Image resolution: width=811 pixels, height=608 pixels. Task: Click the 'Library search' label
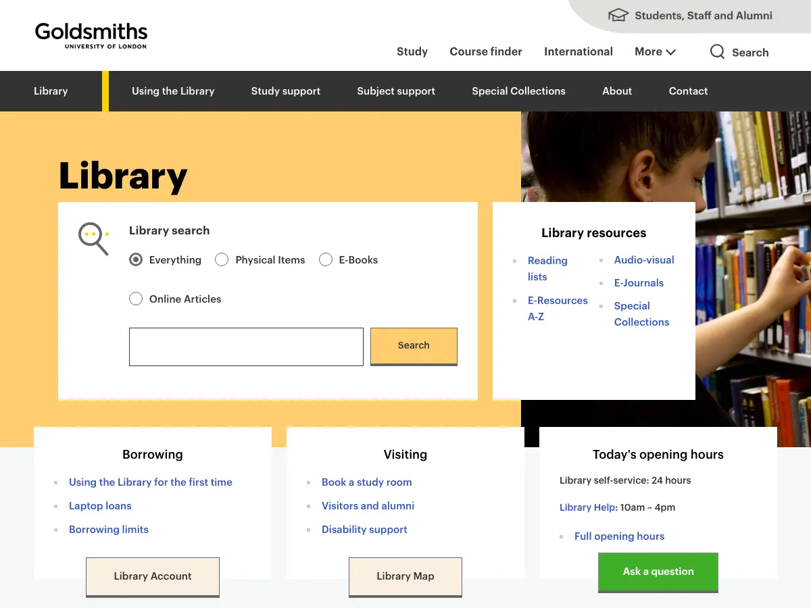point(169,230)
